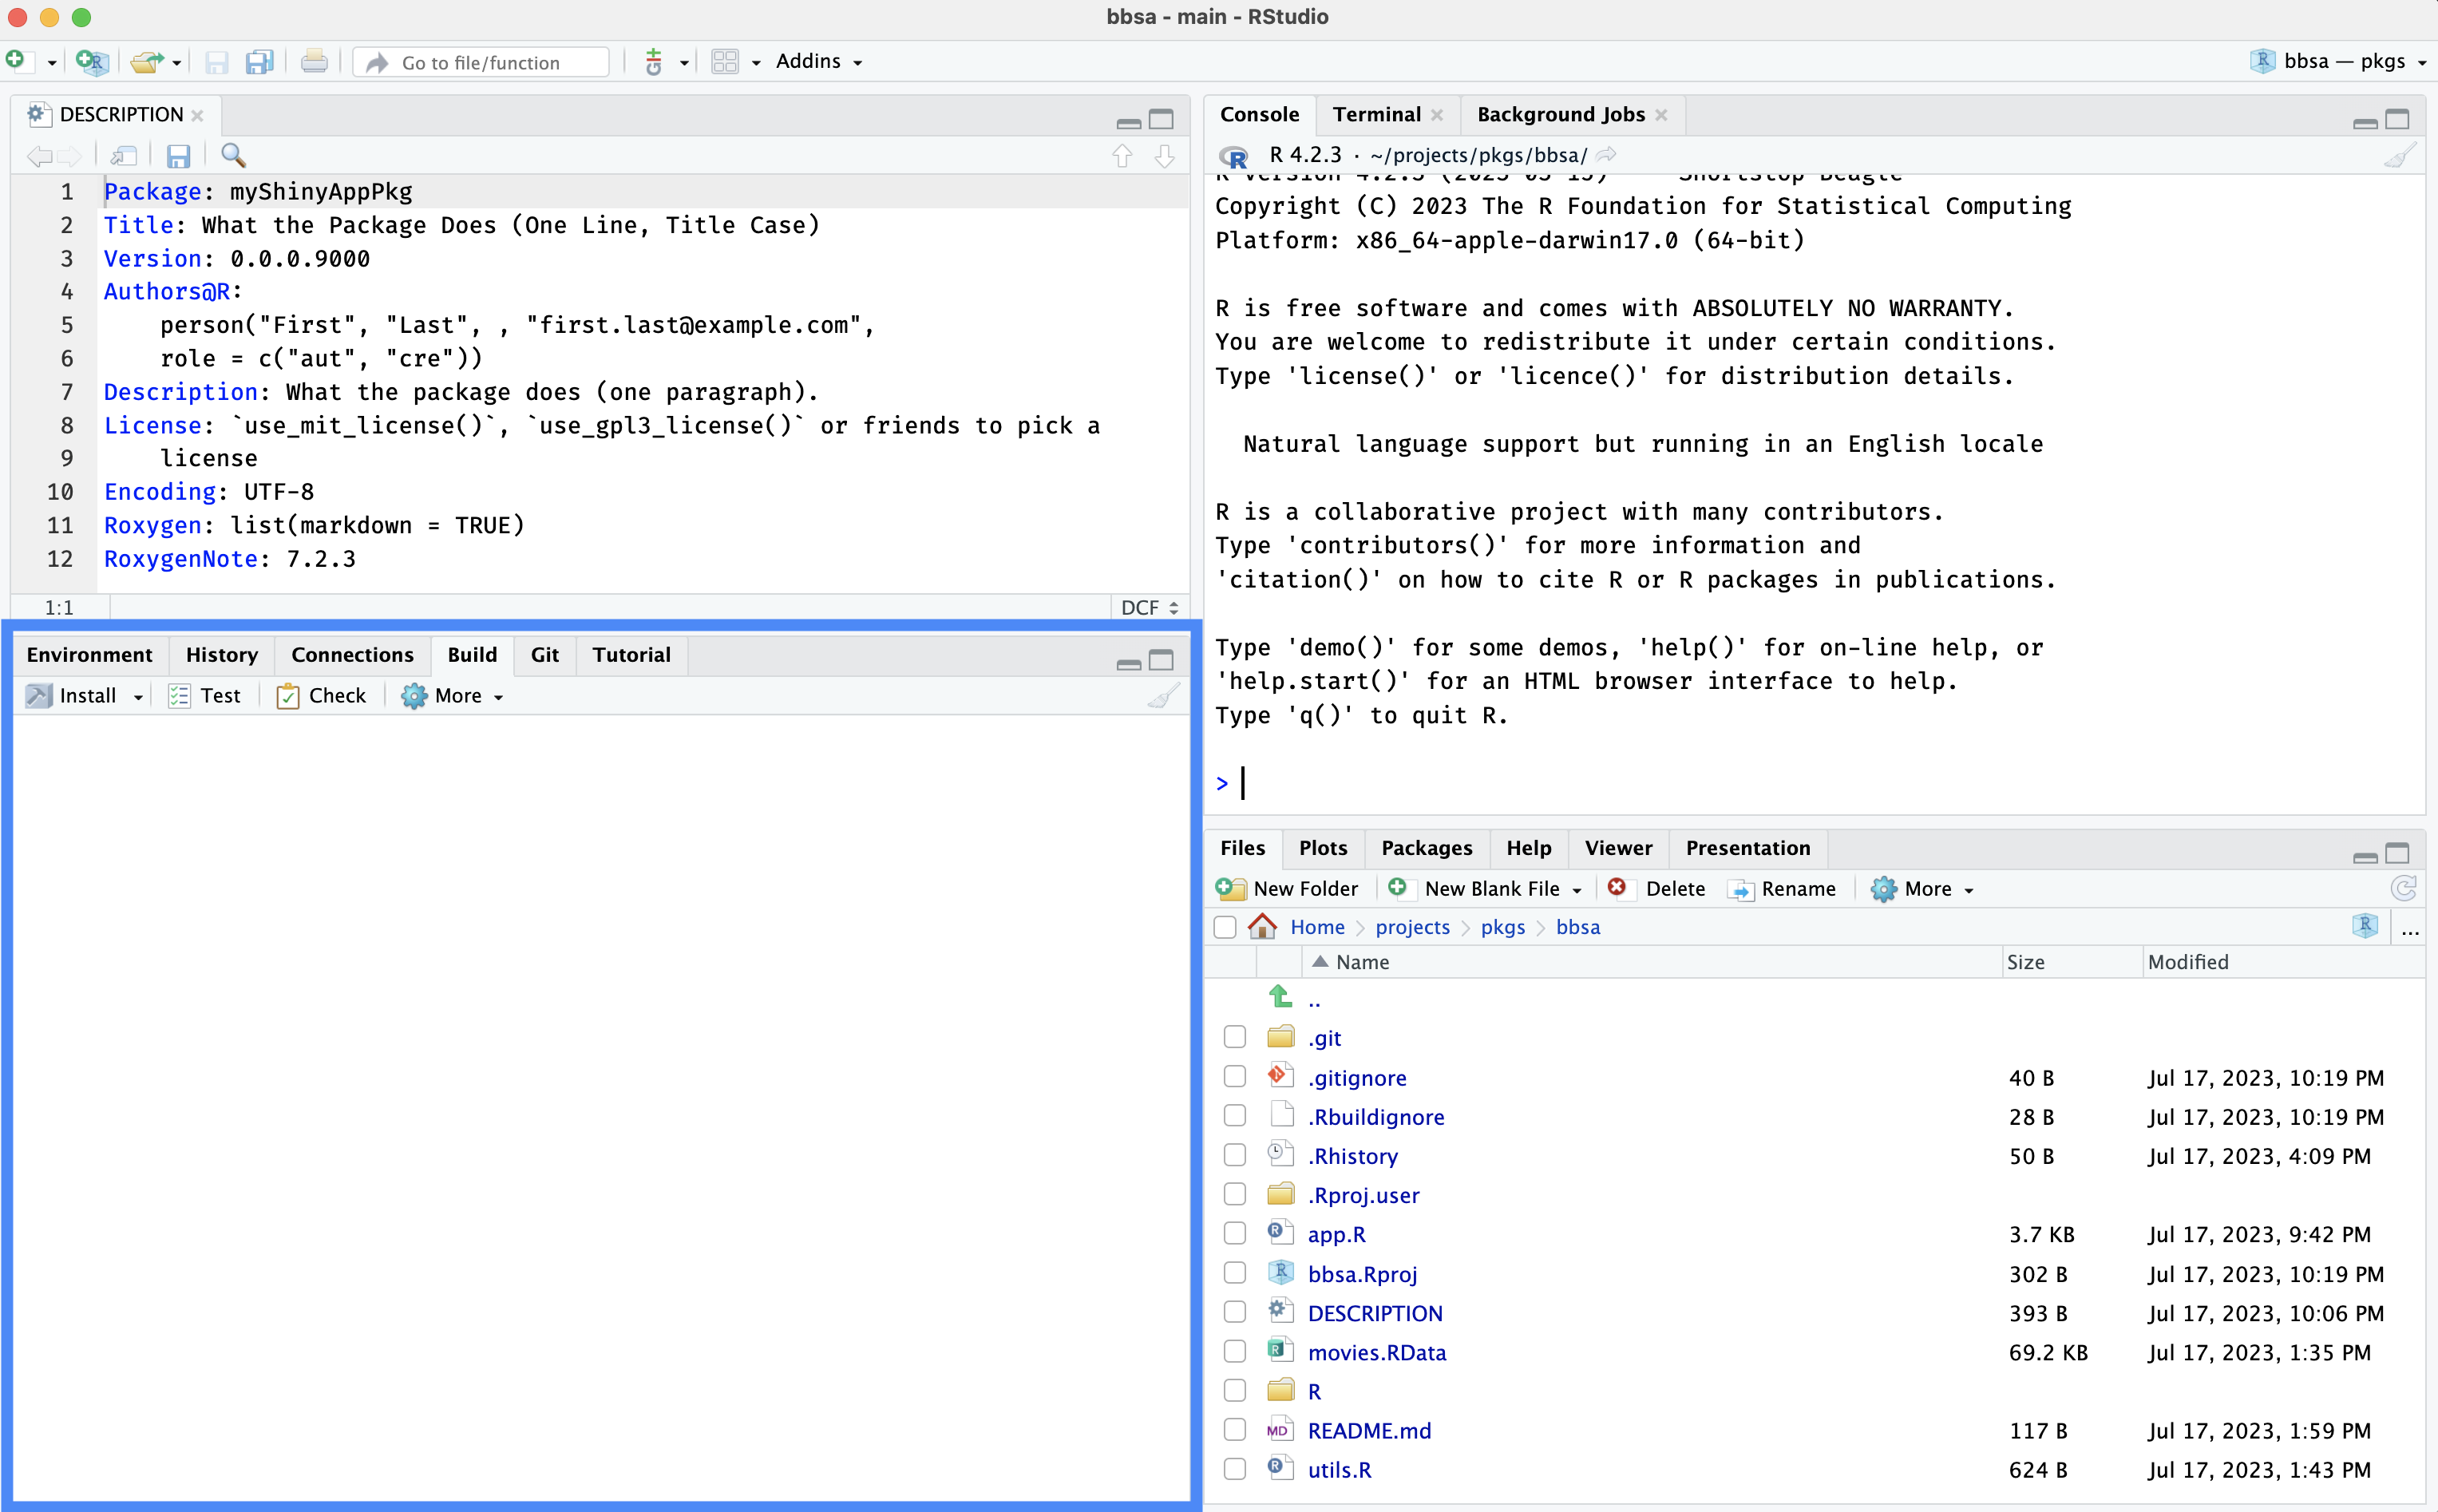This screenshot has width=2438, height=1512.
Task: Check the box next to .git folder
Action: coord(1235,1037)
